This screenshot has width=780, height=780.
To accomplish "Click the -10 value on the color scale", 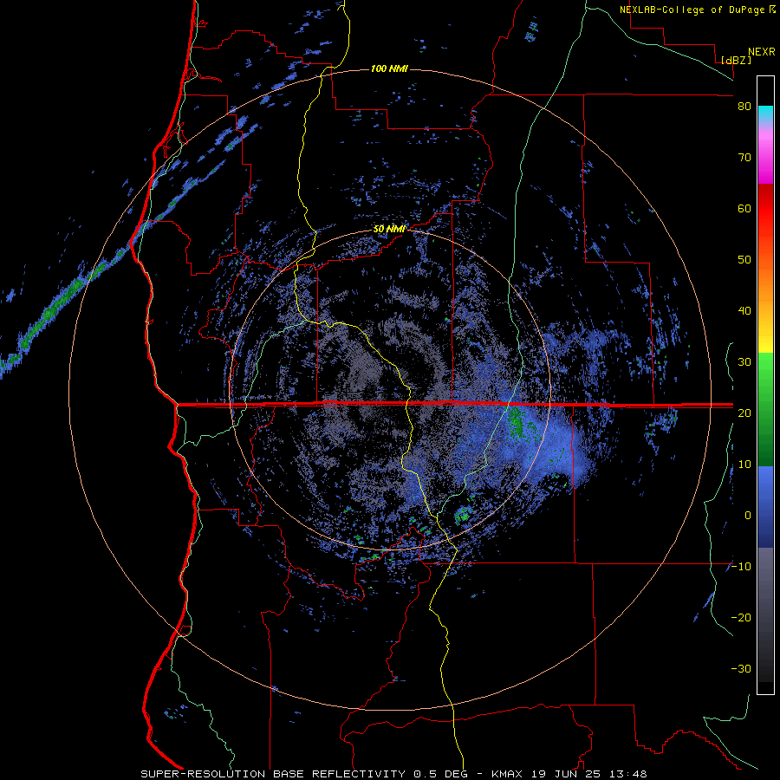I will 741,567.
